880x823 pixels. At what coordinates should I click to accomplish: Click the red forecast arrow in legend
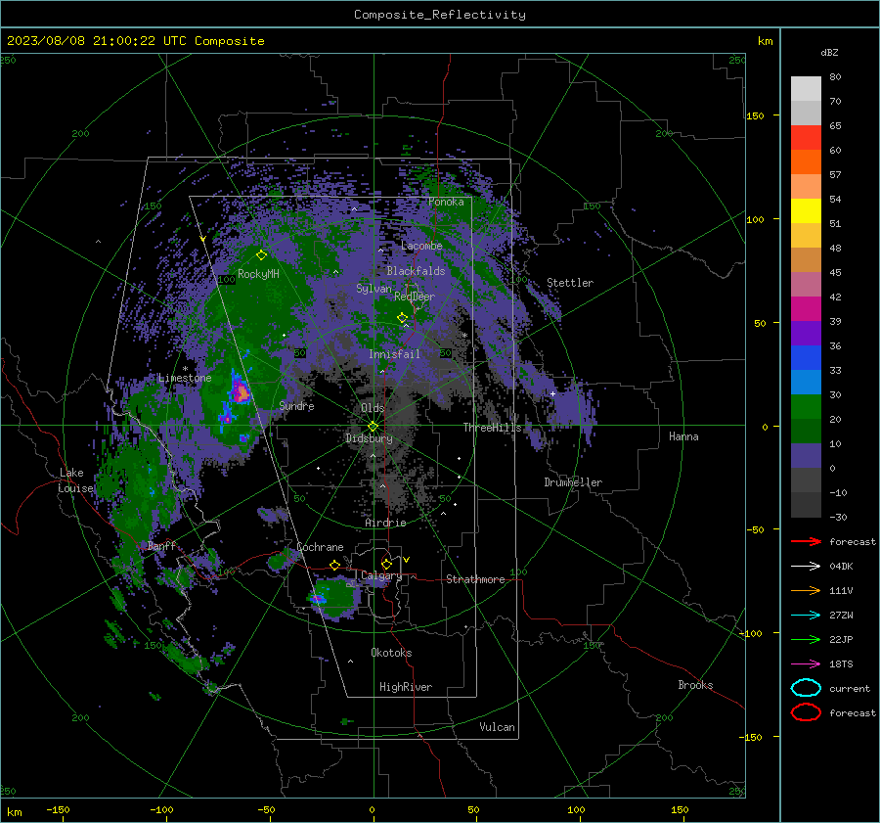(x=806, y=541)
